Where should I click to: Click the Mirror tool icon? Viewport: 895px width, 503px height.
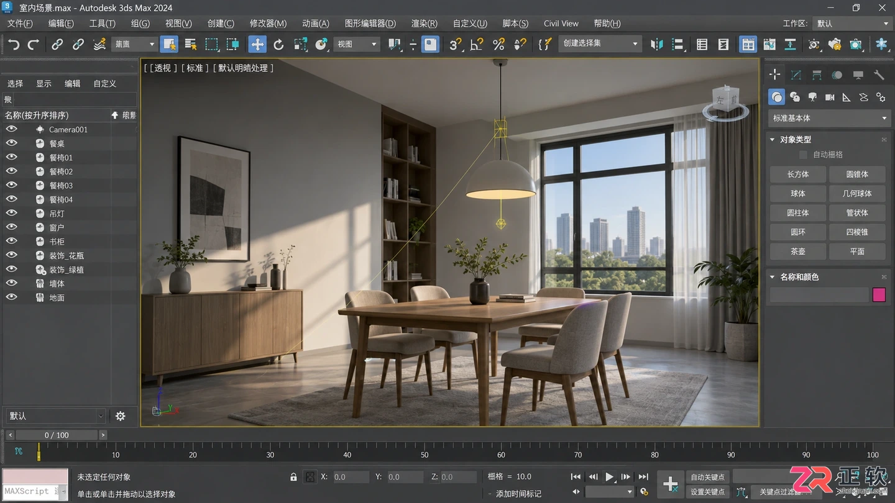coord(657,44)
